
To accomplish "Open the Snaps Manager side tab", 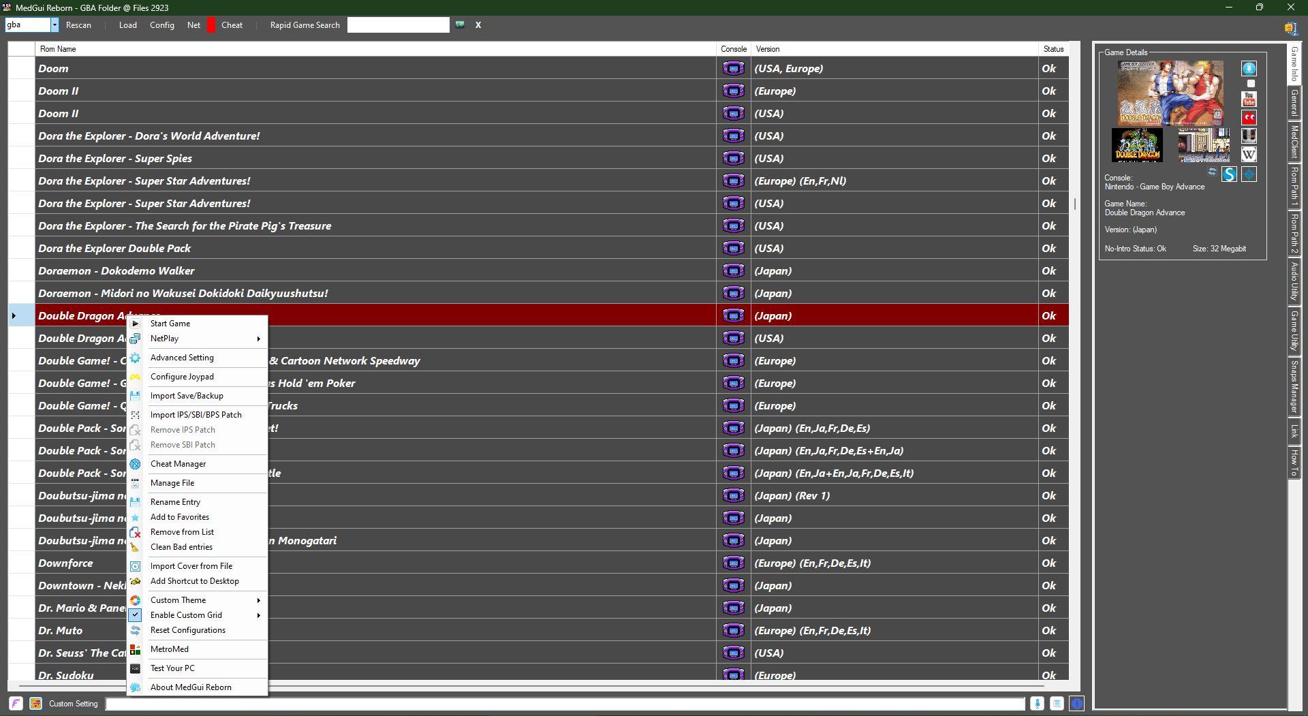I will click(x=1294, y=387).
